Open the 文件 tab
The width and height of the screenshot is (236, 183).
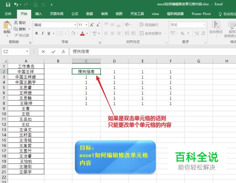tap(8, 14)
